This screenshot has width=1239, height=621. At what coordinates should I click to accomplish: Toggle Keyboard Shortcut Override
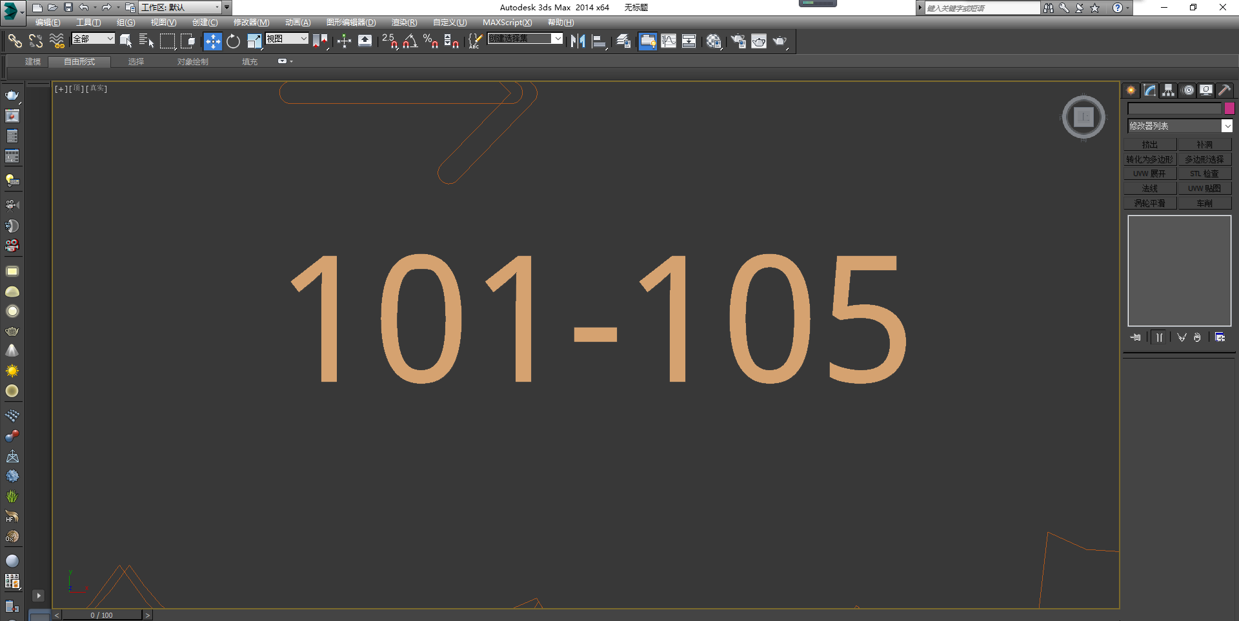tap(365, 41)
